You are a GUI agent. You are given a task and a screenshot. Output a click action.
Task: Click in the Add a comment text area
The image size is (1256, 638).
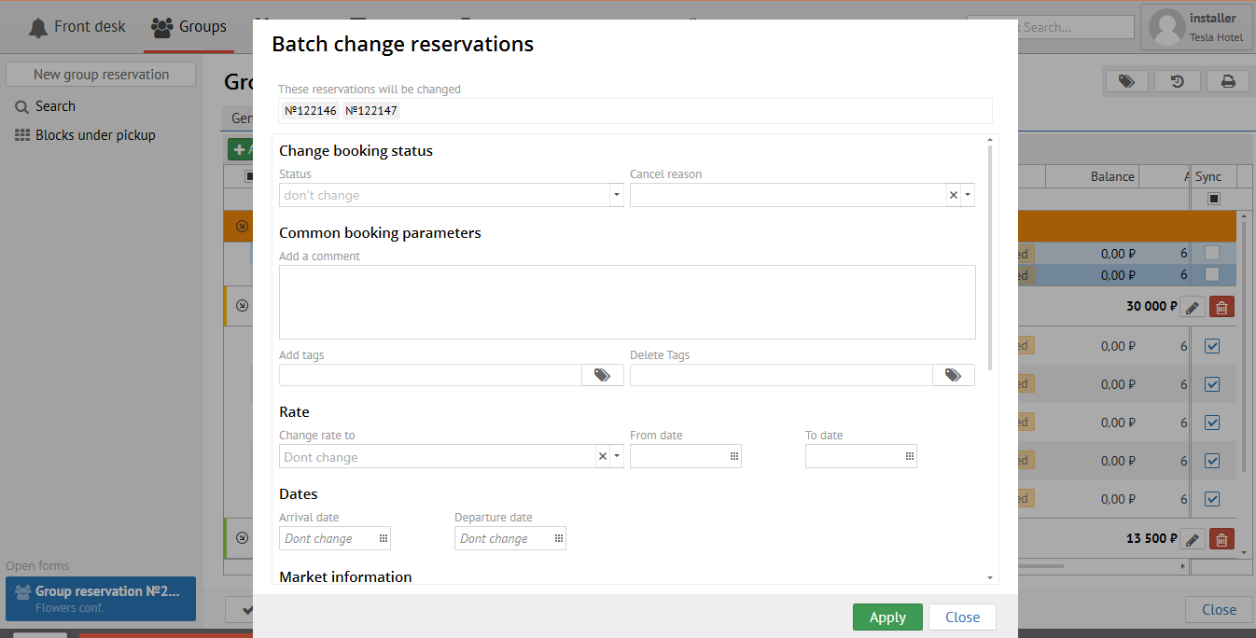click(x=627, y=301)
